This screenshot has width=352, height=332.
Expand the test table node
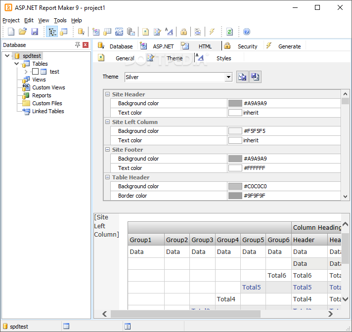tap(26, 72)
